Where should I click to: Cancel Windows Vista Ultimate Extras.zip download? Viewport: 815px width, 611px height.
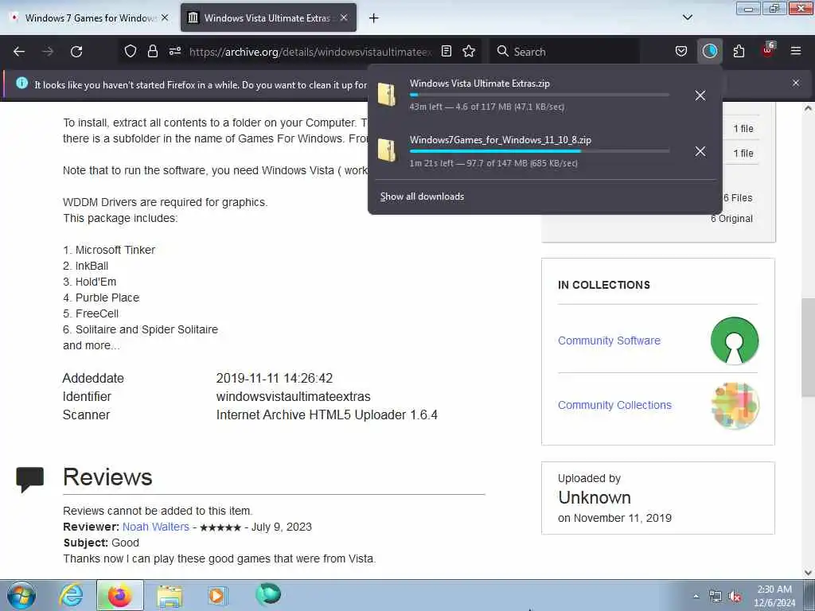700,95
